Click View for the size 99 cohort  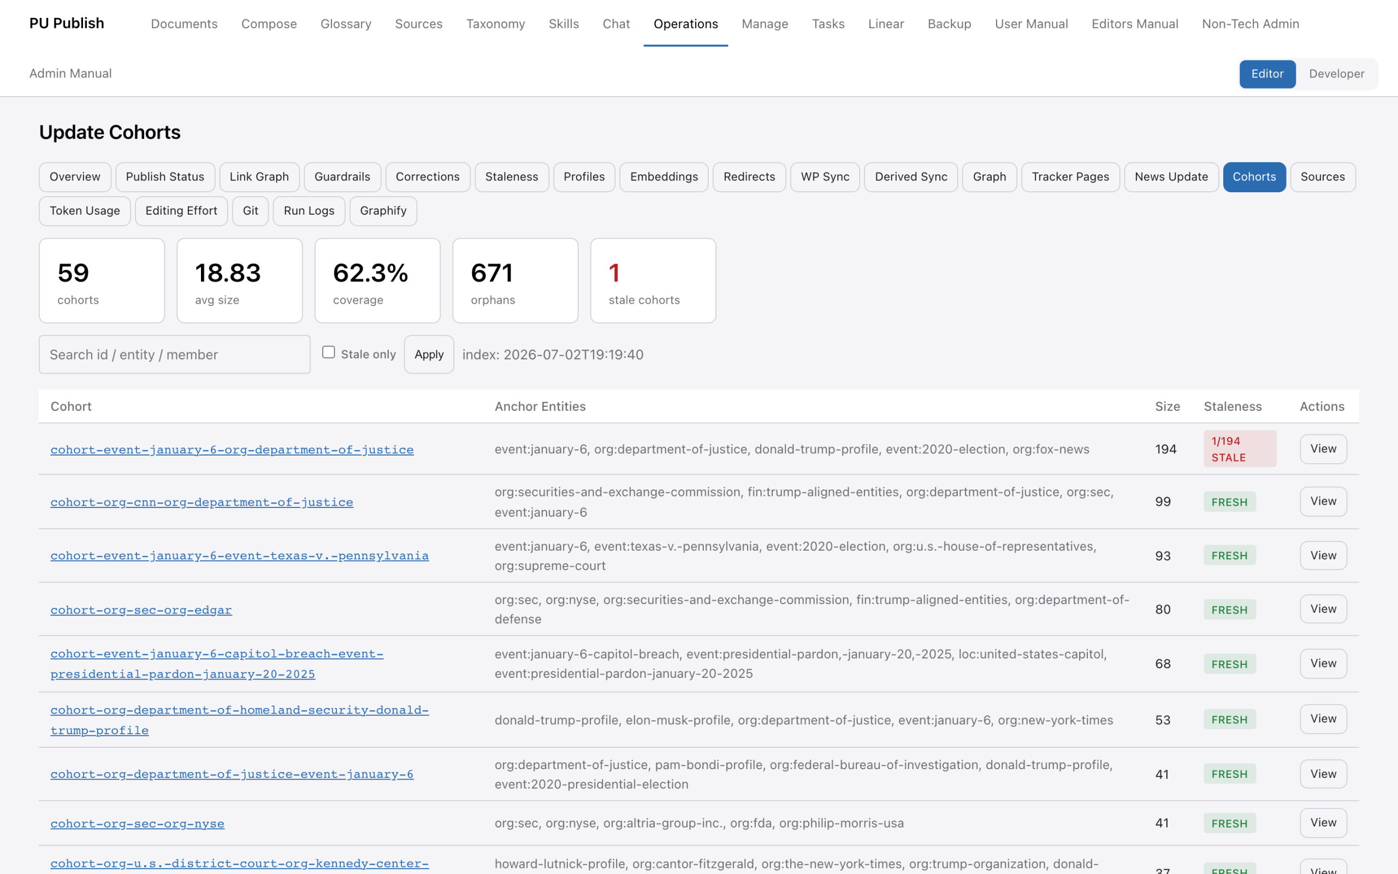1323,501
